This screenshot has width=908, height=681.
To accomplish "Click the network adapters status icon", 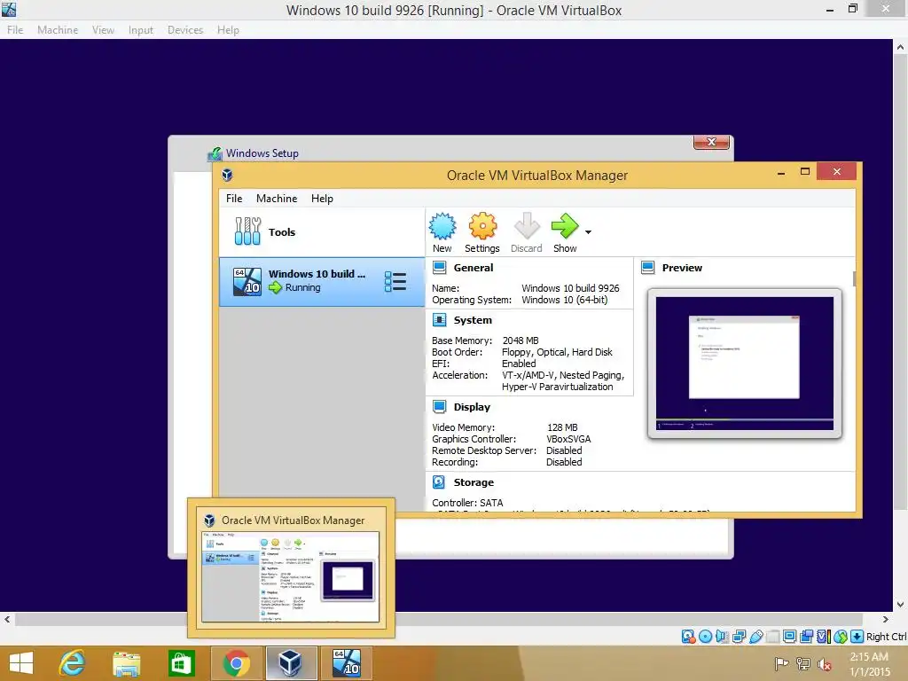I will [739, 637].
